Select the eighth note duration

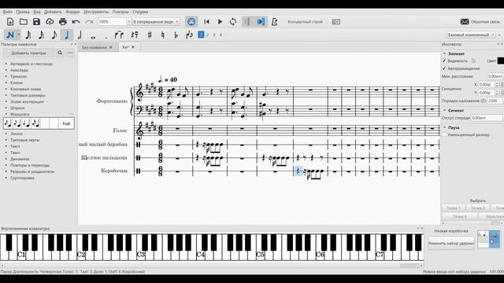[54, 35]
